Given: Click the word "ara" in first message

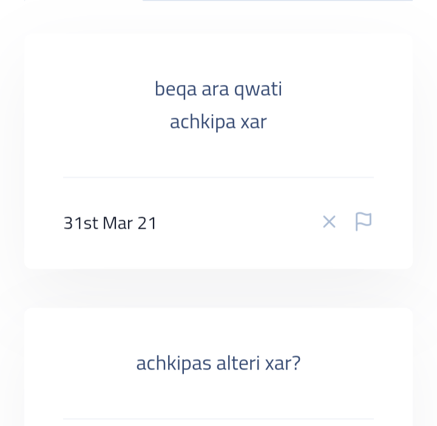Looking at the screenshot, I should click(215, 89).
